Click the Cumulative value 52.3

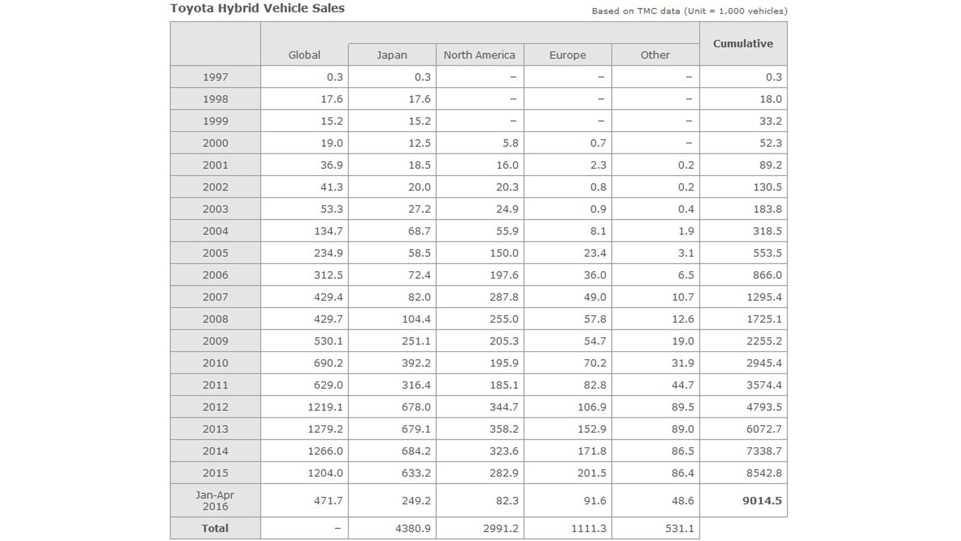click(x=771, y=143)
